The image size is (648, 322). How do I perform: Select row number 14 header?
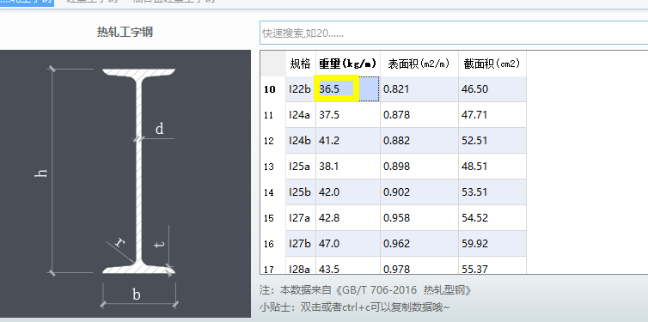click(272, 192)
